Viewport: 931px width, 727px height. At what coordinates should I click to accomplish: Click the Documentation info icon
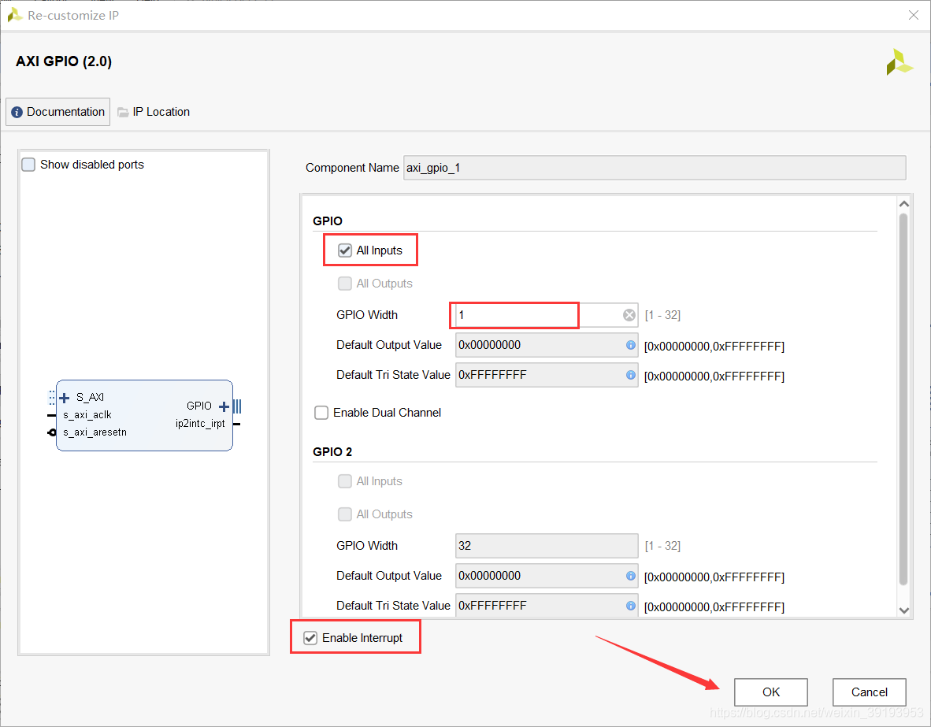coord(17,113)
